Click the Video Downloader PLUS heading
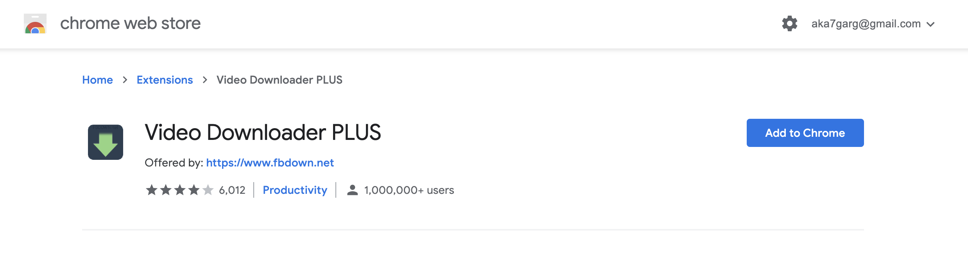The image size is (968, 254). [263, 132]
